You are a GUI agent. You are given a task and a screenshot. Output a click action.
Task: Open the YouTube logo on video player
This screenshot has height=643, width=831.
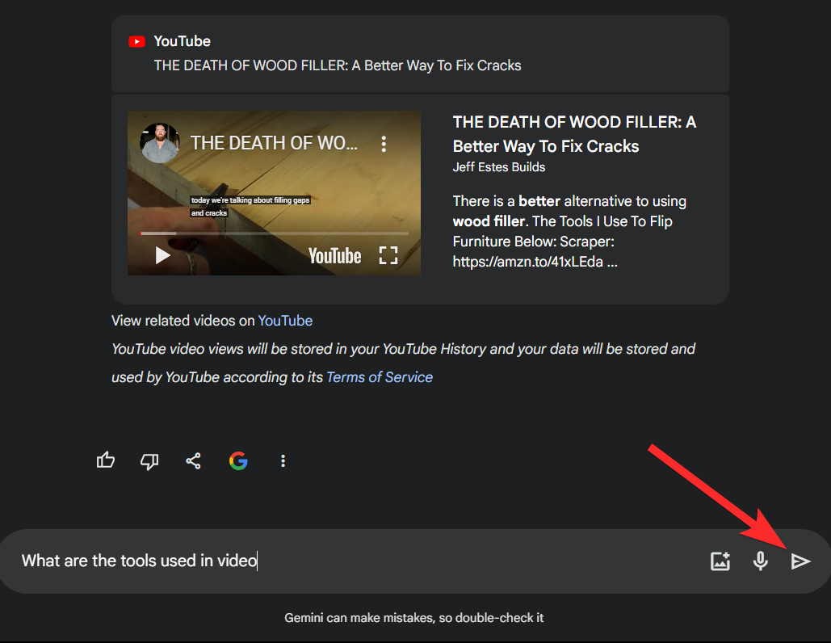pyautogui.click(x=334, y=256)
